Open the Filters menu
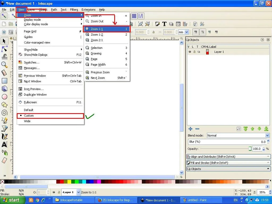 (74, 10)
